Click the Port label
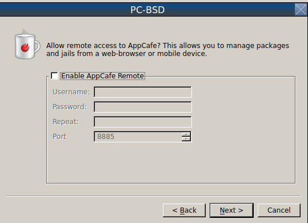The height and width of the screenshot is (223, 308). pos(59,137)
